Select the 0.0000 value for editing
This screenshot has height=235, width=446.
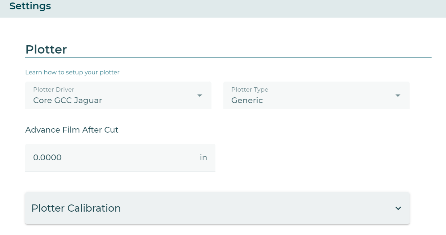pos(47,157)
